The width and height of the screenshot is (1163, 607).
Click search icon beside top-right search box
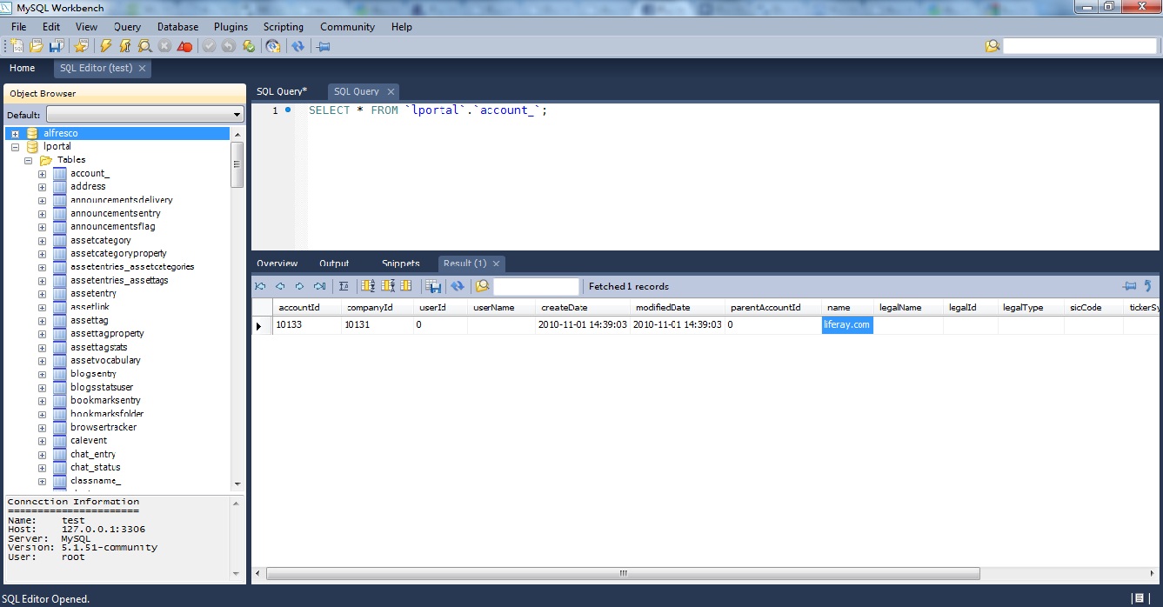pyautogui.click(x=993, y=46)
